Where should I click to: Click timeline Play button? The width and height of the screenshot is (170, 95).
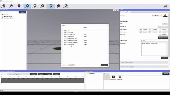click(34, 74)
